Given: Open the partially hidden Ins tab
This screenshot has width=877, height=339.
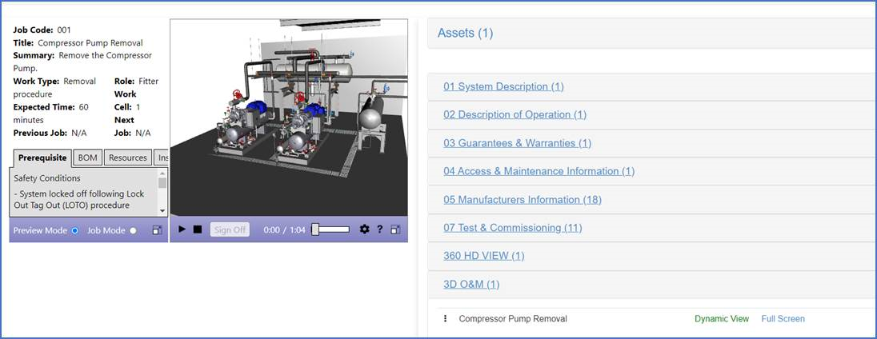Looking at the screenshot, I should point(162,158).
